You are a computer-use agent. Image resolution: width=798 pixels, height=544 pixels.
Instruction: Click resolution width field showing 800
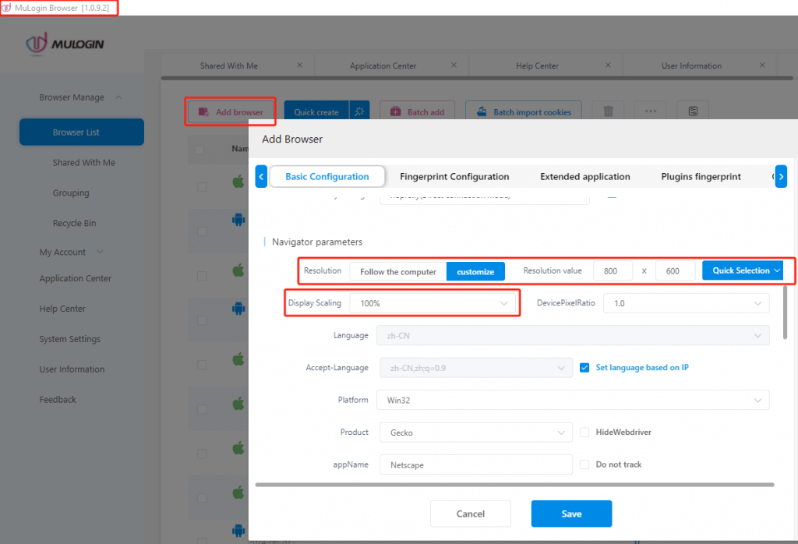pos(613,270)
